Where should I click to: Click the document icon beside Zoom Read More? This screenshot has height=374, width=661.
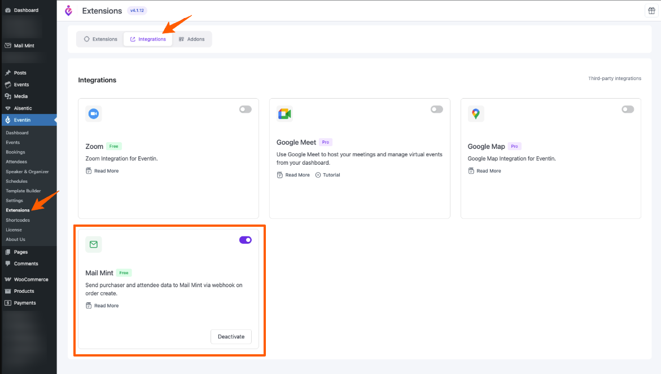(89, 170)
